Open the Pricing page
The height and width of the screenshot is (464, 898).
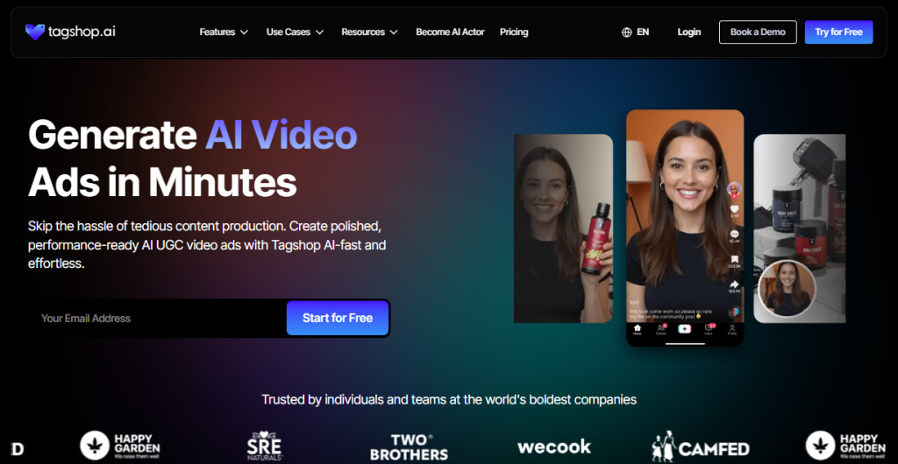tap(514, 32)
